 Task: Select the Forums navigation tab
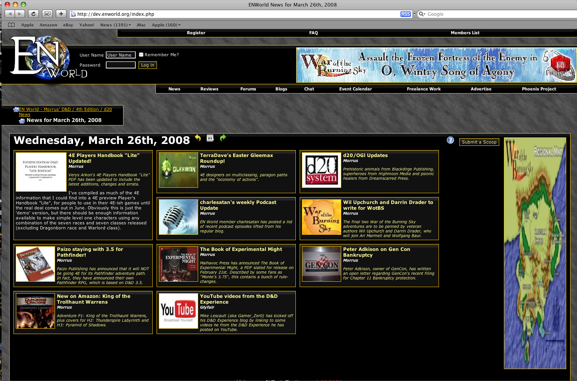248,89
